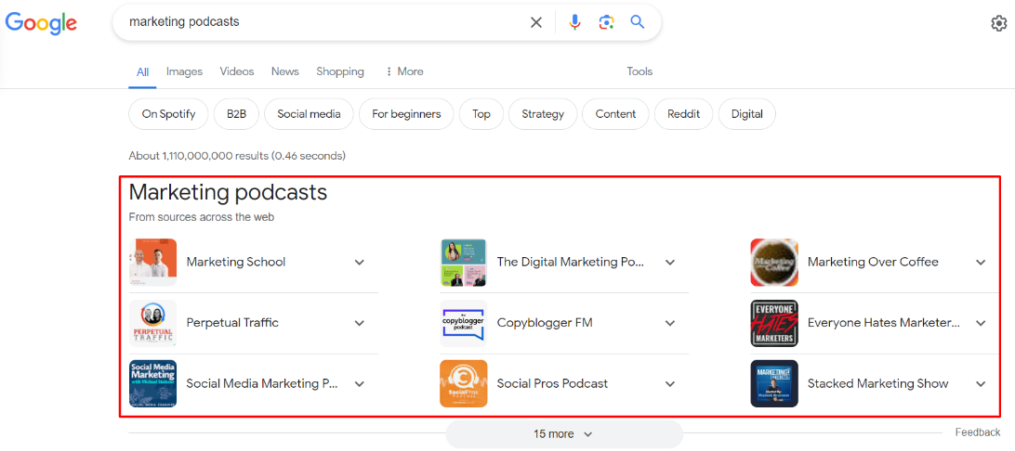The width and height of the screenshot is (1015, 451).
Task: Start voice search with the microphone icon
Action: (574, 22)
